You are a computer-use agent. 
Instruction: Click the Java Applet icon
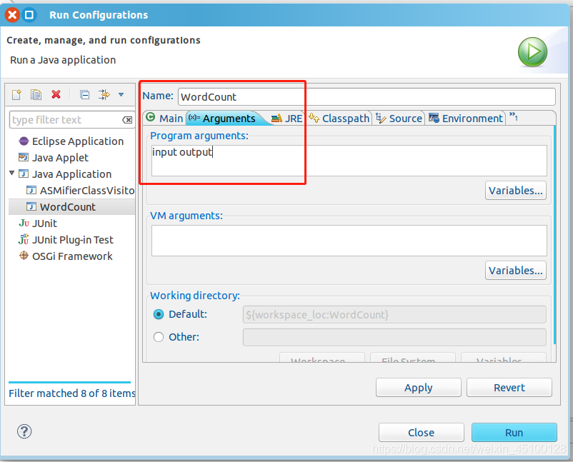coord(24,157)
